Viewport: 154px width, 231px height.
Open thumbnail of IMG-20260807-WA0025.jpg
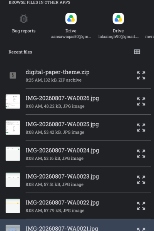click(13, 127)
